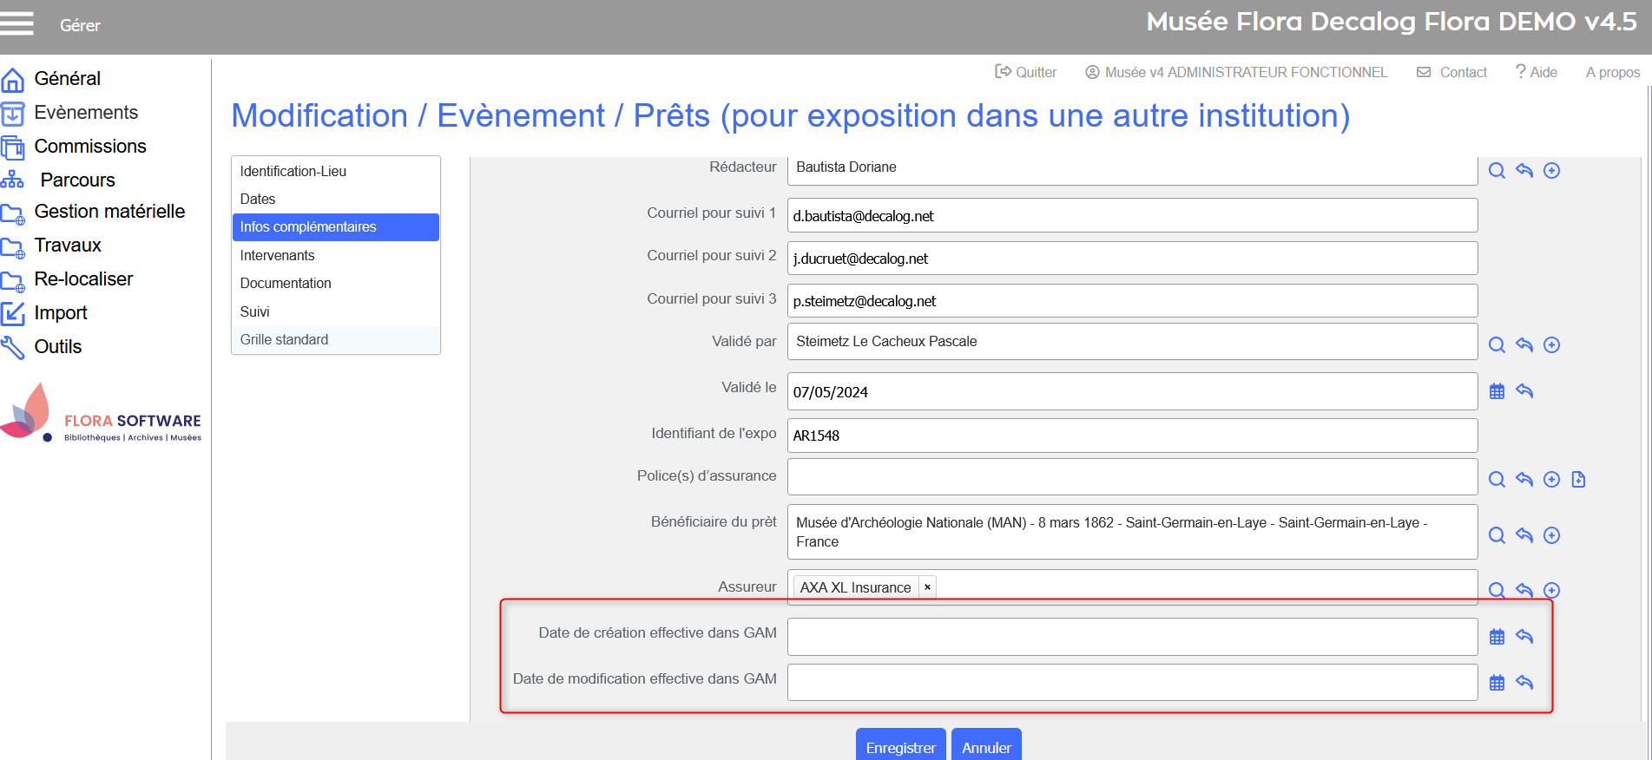Open the Outils sidebar menu
Viewport: 1652px width, 760px height.
(x=57, y=347)
